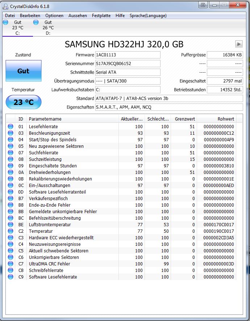The image size is (250, 321).
Task: Click status orb for Ende-zu-Ende Fehler row
Action: tap(11, 205)
